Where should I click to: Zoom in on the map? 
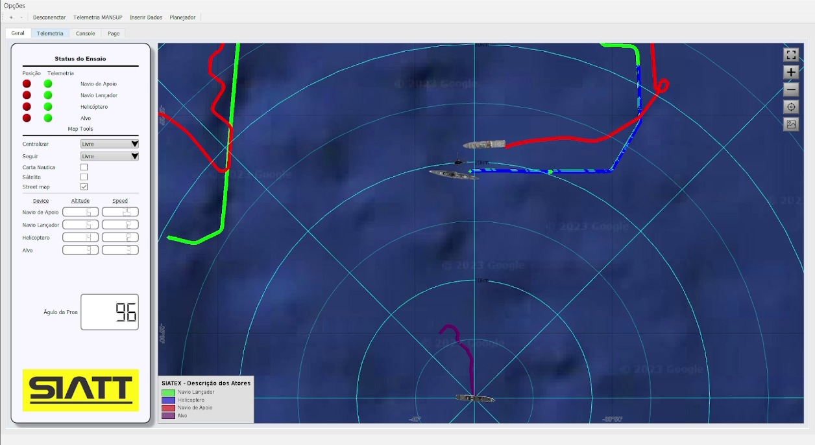click(791, 73)
